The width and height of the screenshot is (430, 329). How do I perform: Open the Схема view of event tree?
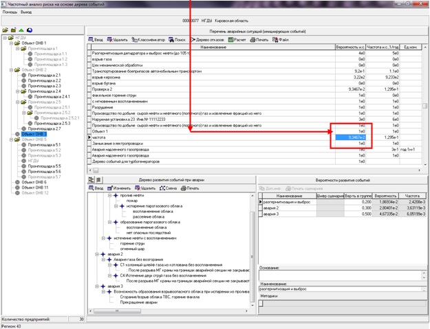click(167, 188)
